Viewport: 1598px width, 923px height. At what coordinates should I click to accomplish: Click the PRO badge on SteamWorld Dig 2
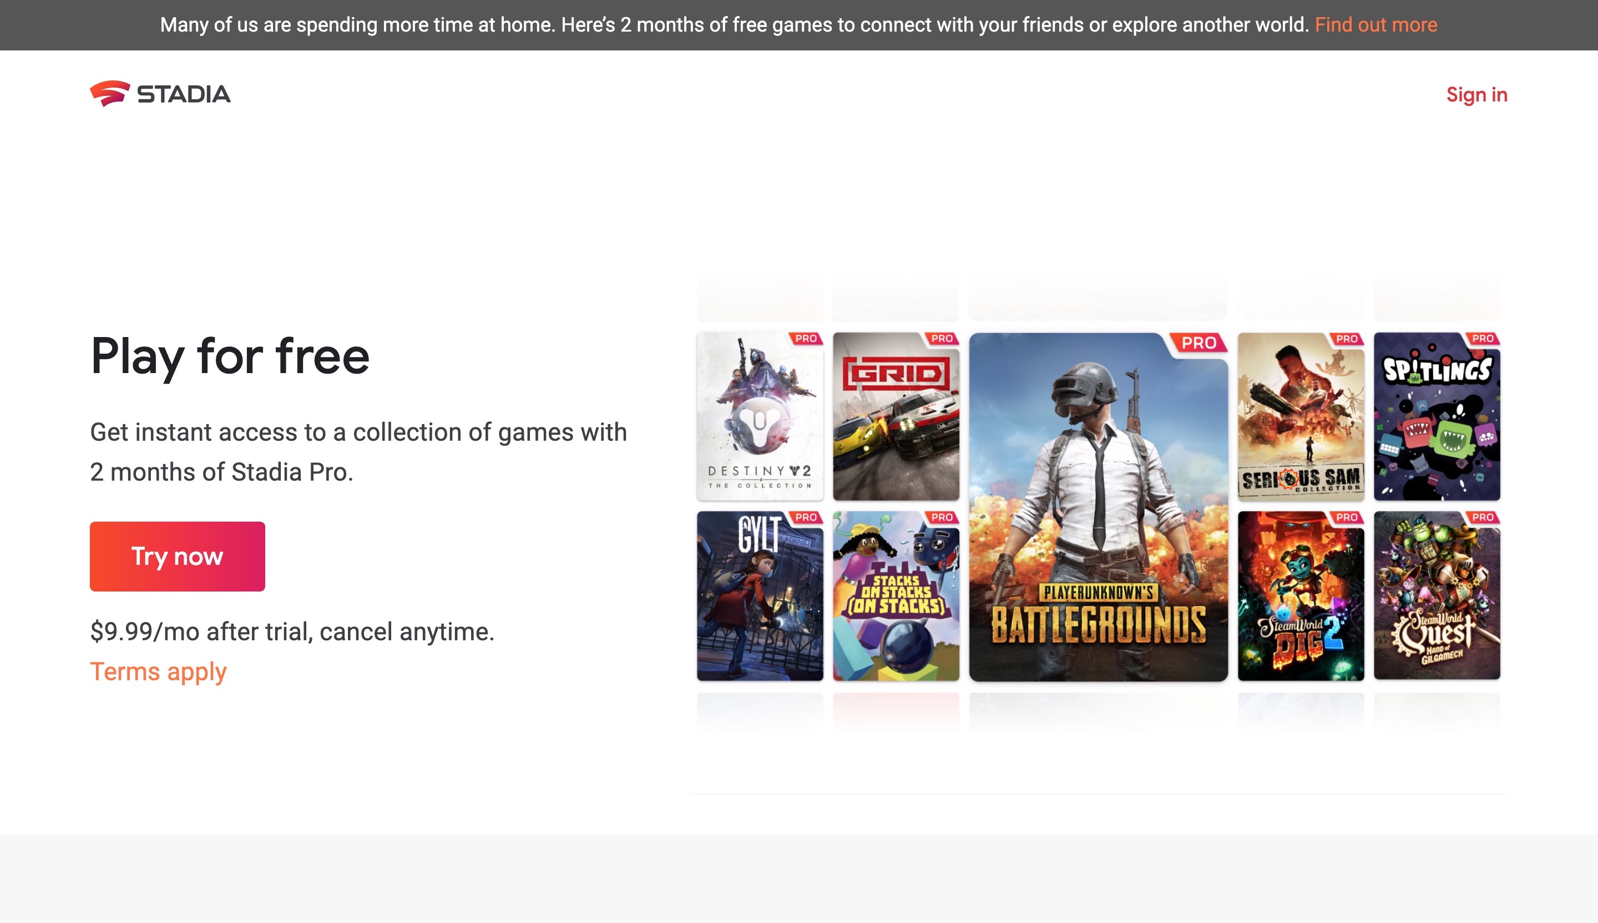[x=1347, y=517]
